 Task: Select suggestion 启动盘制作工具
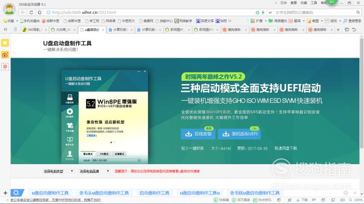pyautogui.click(x=154, y=193)
